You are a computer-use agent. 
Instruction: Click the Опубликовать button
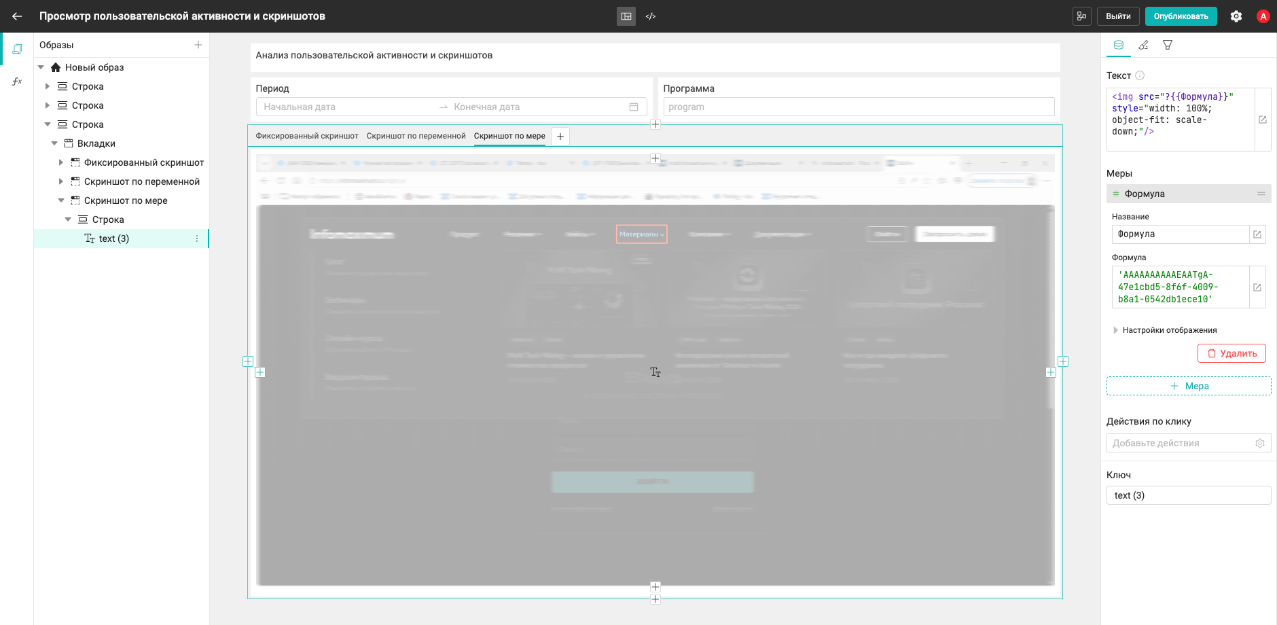coord(1181,16)
